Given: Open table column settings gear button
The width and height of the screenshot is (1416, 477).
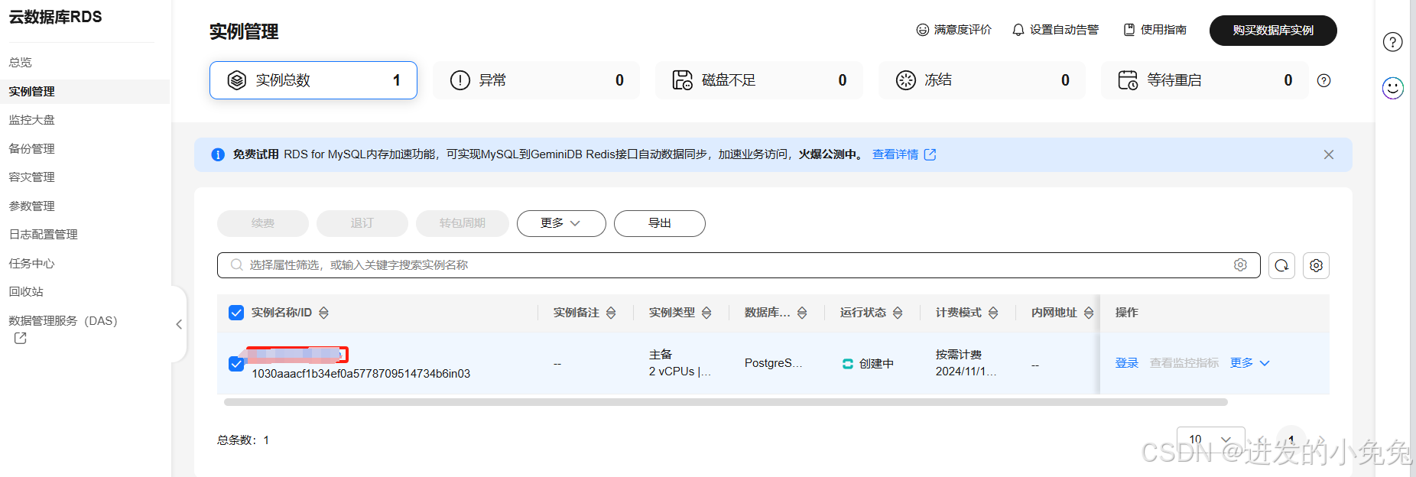Looking at the screenshot, I should point(1316,265).
